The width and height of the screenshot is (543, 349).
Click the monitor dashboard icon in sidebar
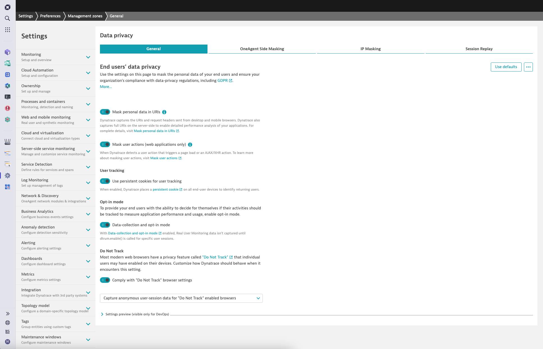point(8,97)
